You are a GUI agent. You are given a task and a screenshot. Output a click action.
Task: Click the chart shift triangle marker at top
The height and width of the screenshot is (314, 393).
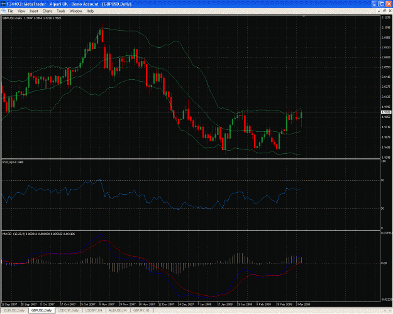[304, 16]
